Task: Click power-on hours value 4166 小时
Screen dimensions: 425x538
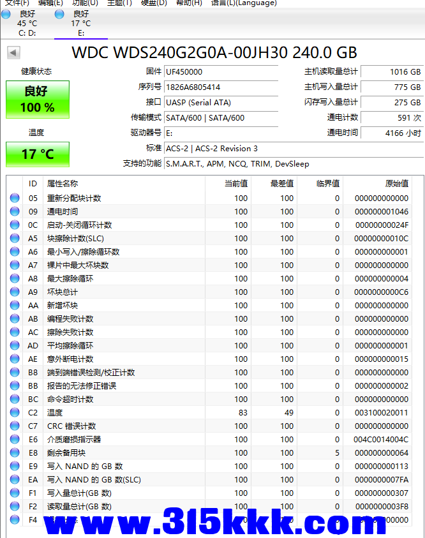Action: tap(392, 133)
